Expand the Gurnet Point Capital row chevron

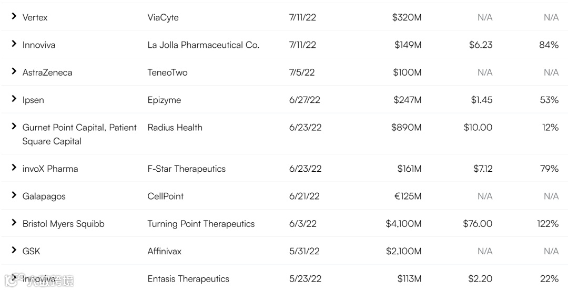pyautogui.click(x=14, y=127)
